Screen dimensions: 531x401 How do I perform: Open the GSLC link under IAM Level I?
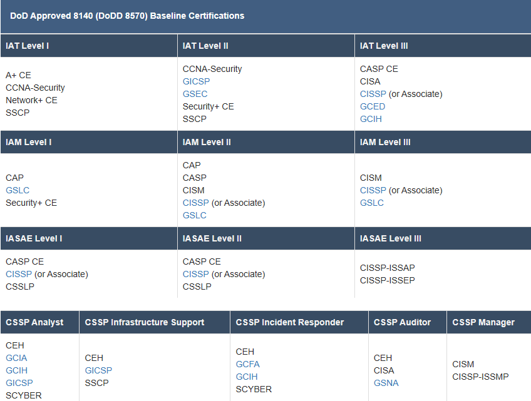(18, 191)
